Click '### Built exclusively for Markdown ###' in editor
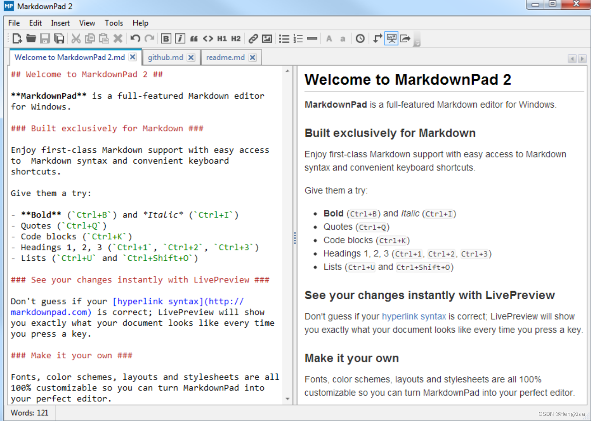The height and width of the screenshot is (421, 591). click(x=107, y=128)
